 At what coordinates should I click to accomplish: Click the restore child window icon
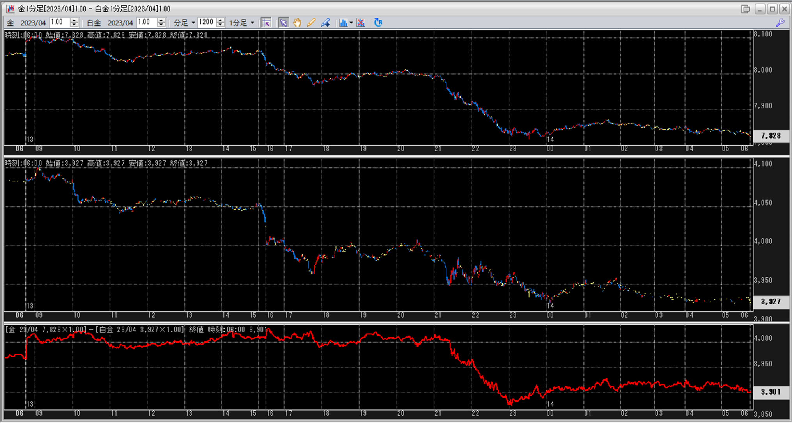tap(746, 9)
